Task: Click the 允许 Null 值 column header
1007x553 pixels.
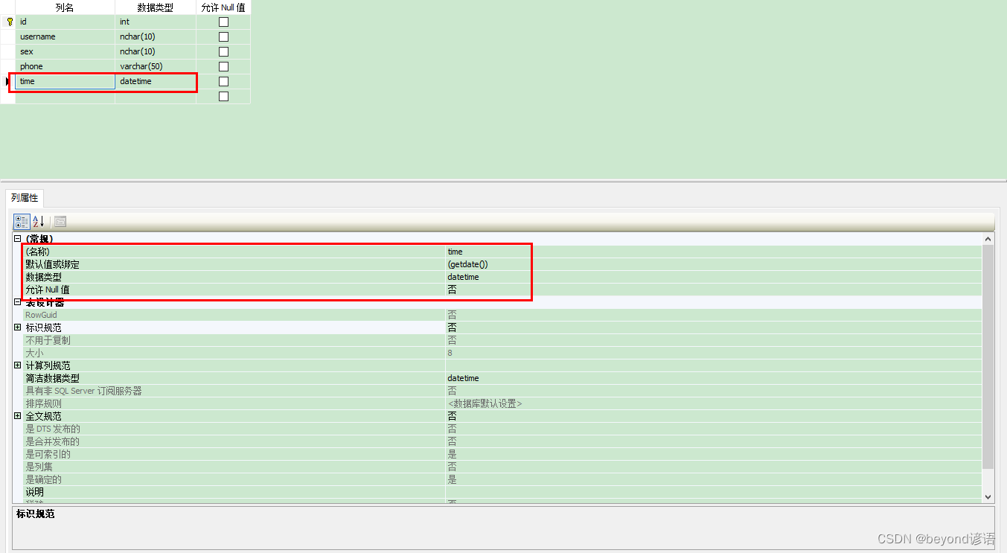Action: click(x=223, y=7)
